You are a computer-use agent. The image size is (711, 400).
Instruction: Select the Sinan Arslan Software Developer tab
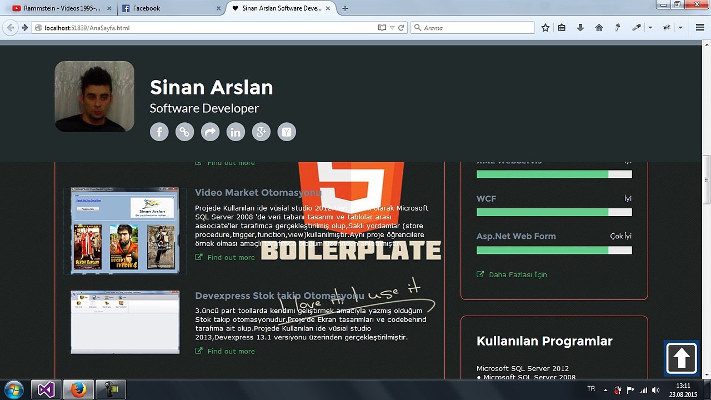click(x=282, y=8)
